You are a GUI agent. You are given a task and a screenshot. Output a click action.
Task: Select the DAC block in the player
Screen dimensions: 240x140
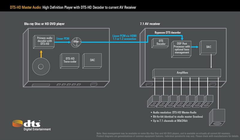point(92,61)
